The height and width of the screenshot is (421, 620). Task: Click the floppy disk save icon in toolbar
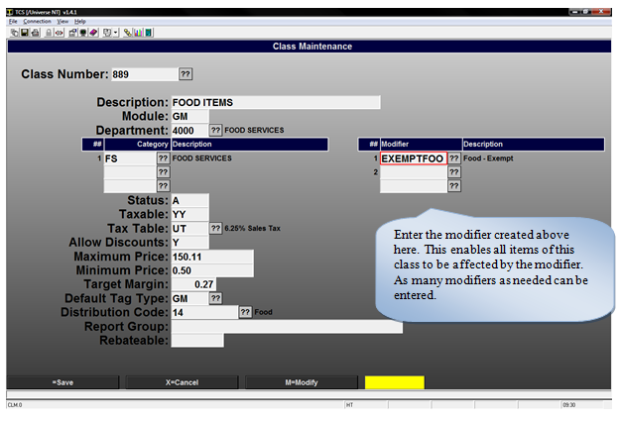23,32
